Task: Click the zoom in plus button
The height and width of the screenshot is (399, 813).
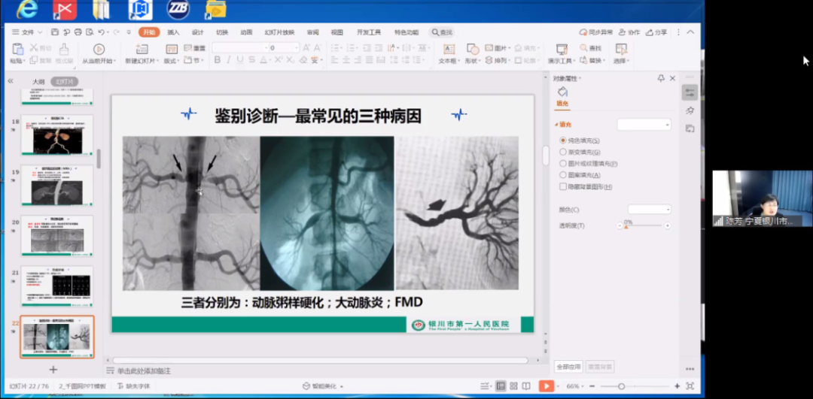Action: point(677,386)
